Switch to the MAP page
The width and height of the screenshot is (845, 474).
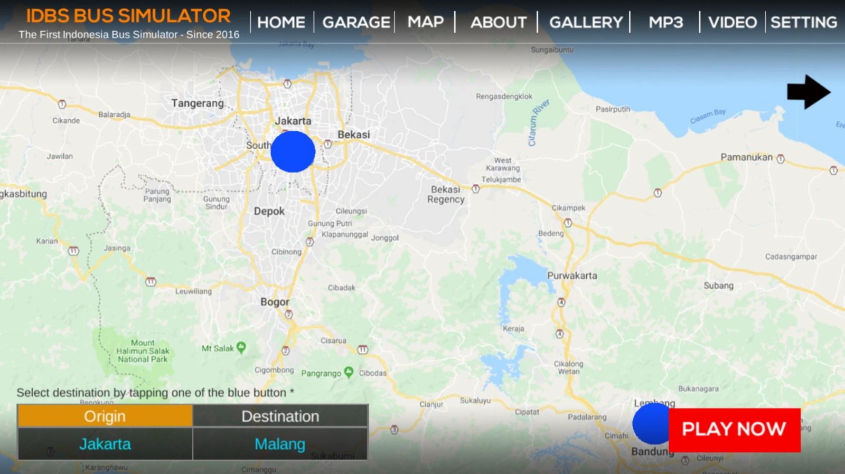[425, 22]
